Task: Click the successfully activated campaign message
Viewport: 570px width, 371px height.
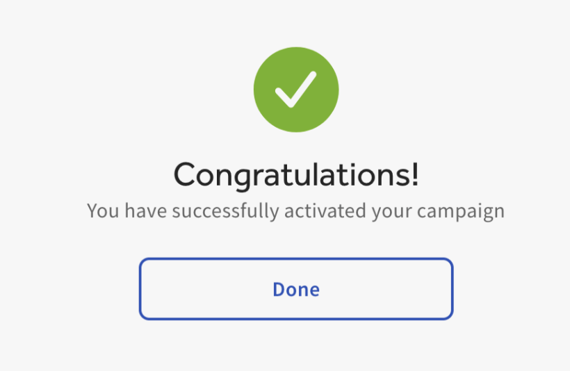Action: tap(296, 211)
